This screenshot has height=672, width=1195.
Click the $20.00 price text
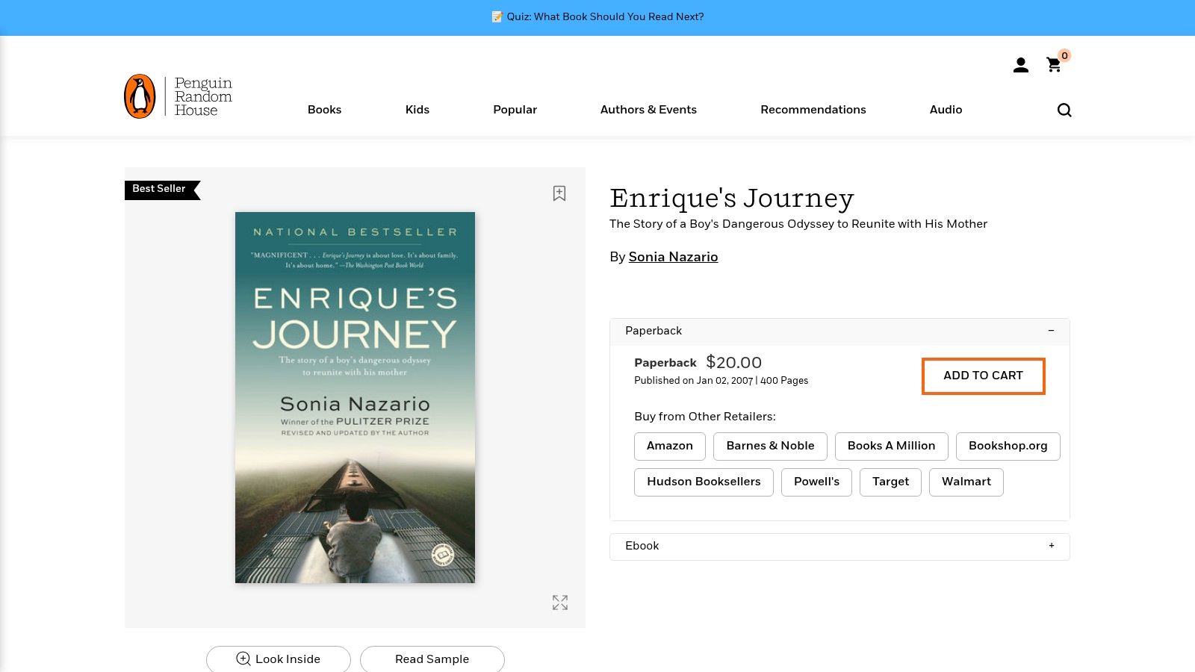(x=733, y=363)
